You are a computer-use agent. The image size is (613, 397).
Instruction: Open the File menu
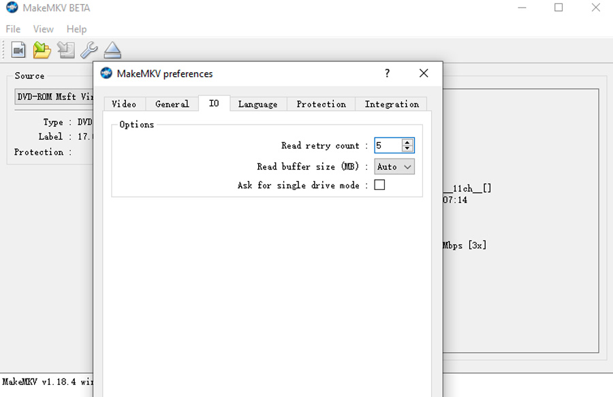pos(13,29)
